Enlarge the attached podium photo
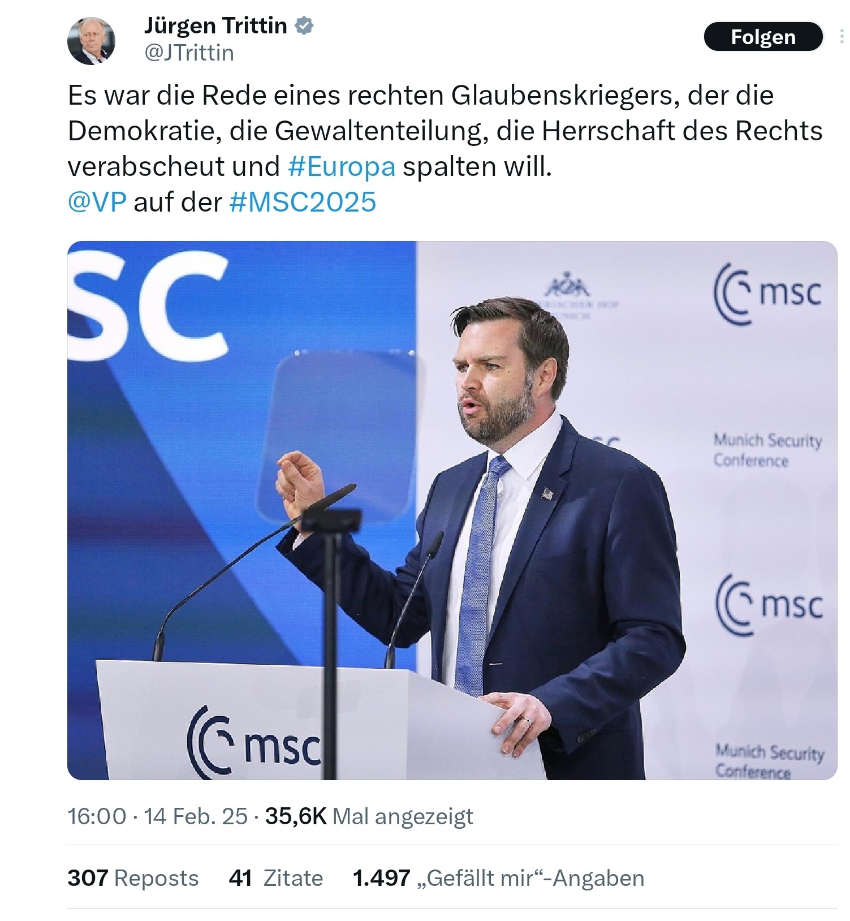 pos(452,510)
